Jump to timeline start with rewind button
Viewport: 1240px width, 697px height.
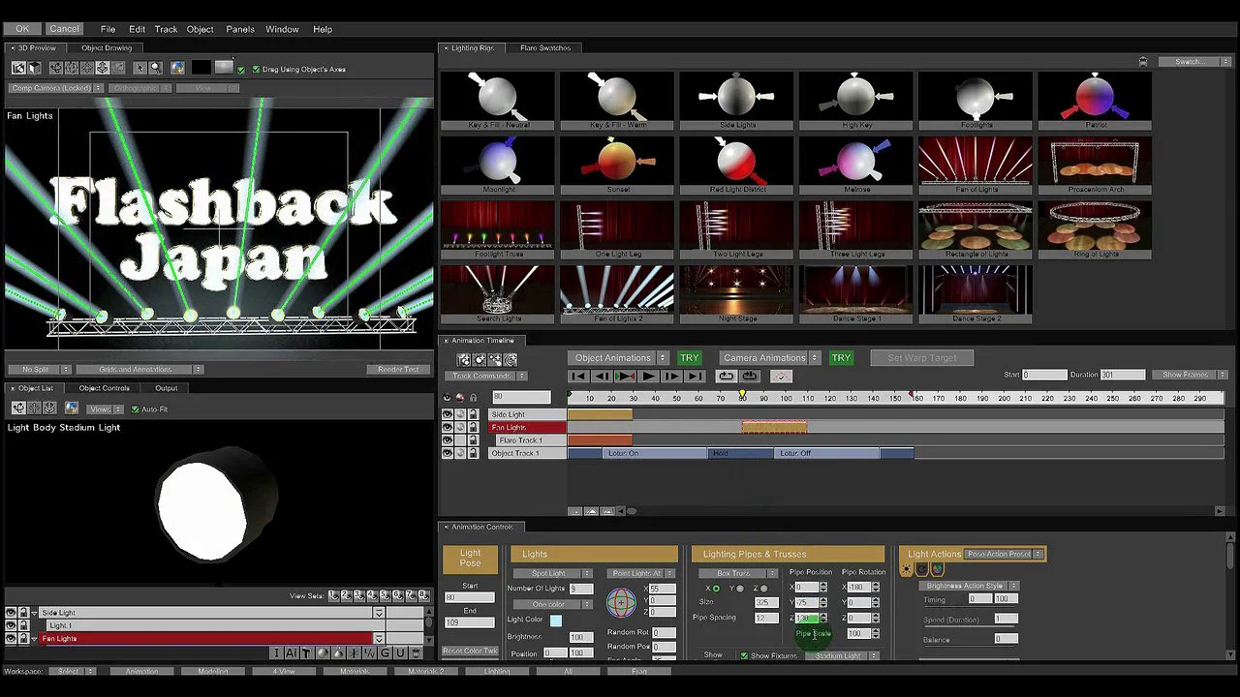tap(579, 377)
